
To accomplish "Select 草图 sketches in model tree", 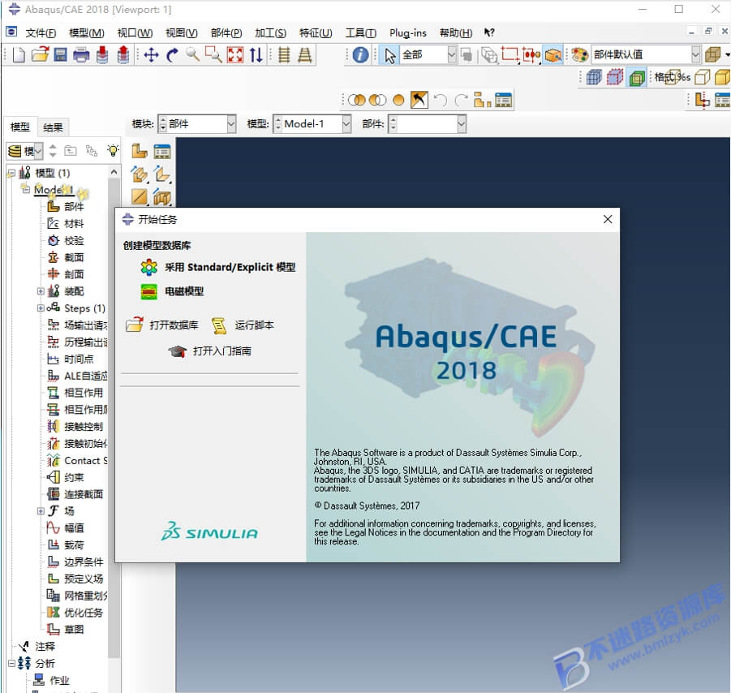I will pos(65,630).
